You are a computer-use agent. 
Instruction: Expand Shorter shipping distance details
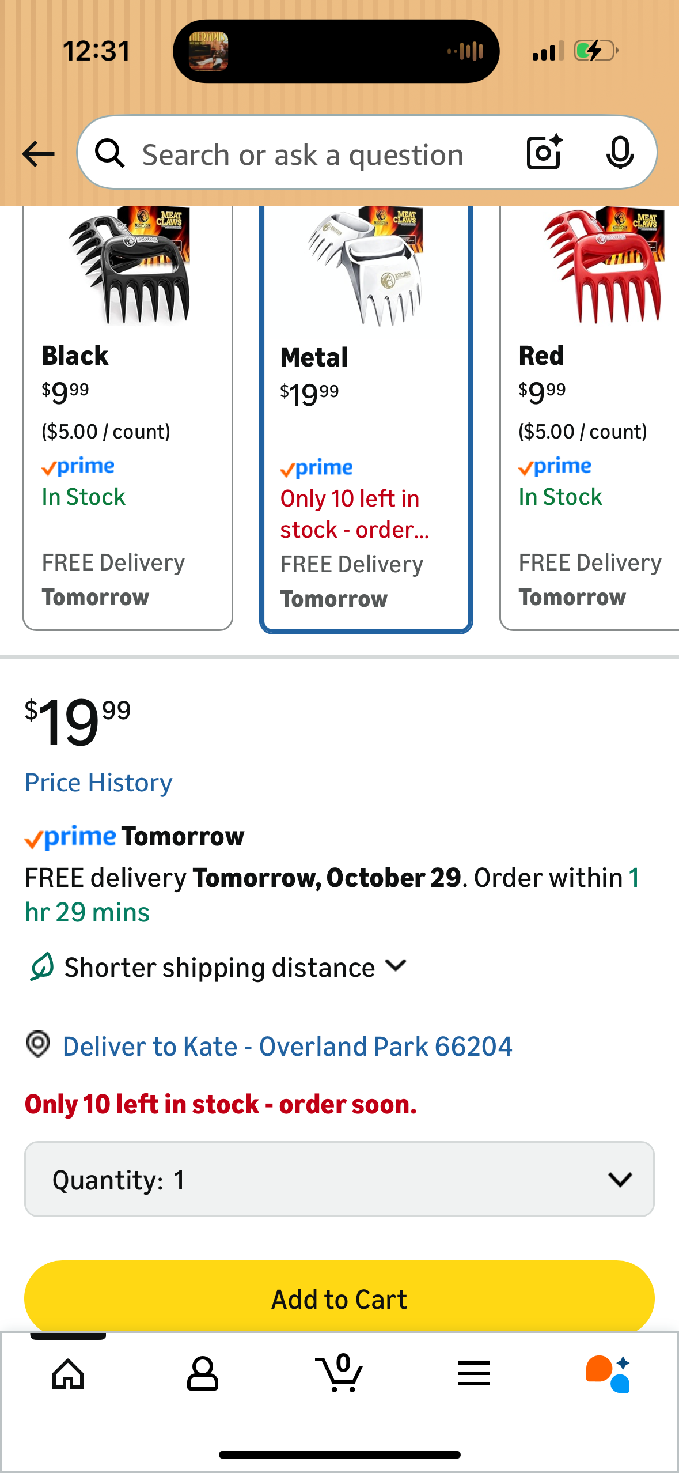click(396, 966)
